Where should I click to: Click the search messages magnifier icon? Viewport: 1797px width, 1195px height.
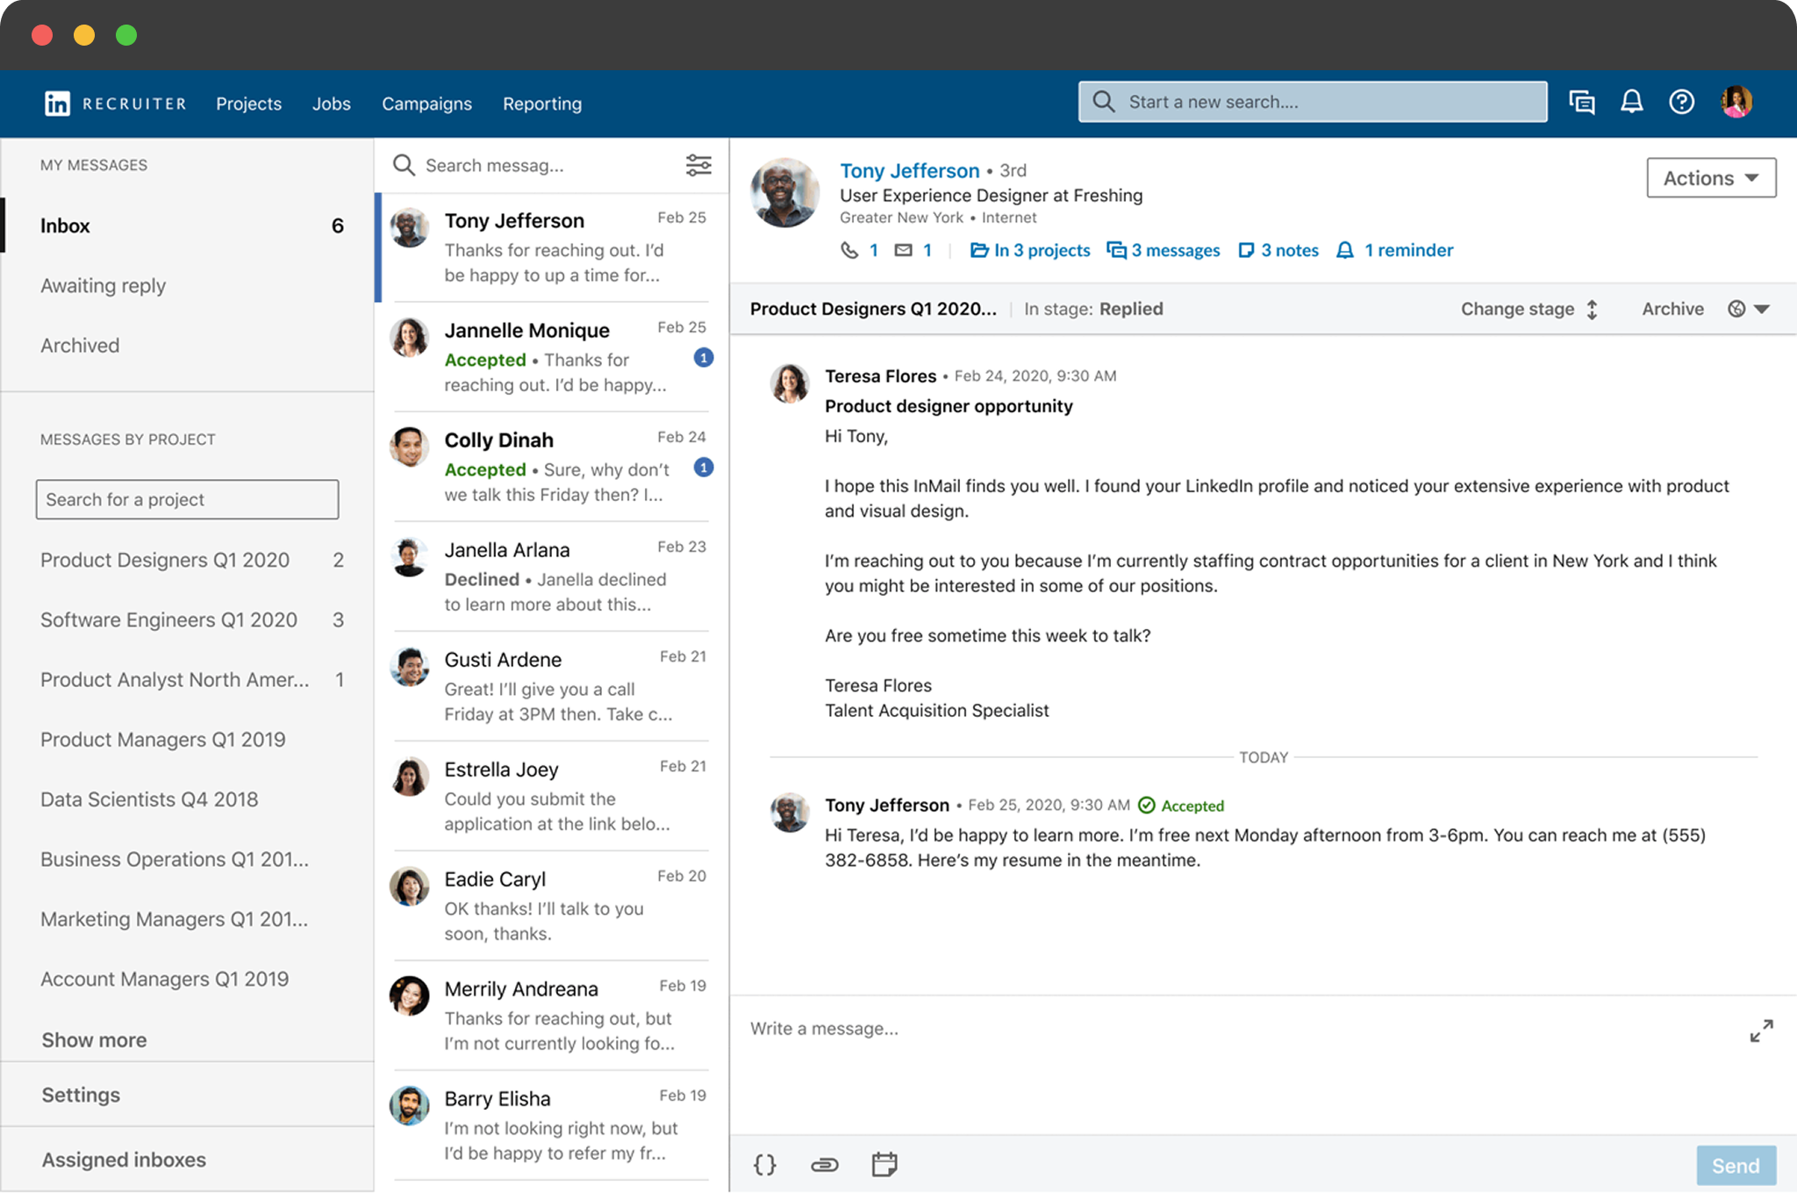click(404, 165)
